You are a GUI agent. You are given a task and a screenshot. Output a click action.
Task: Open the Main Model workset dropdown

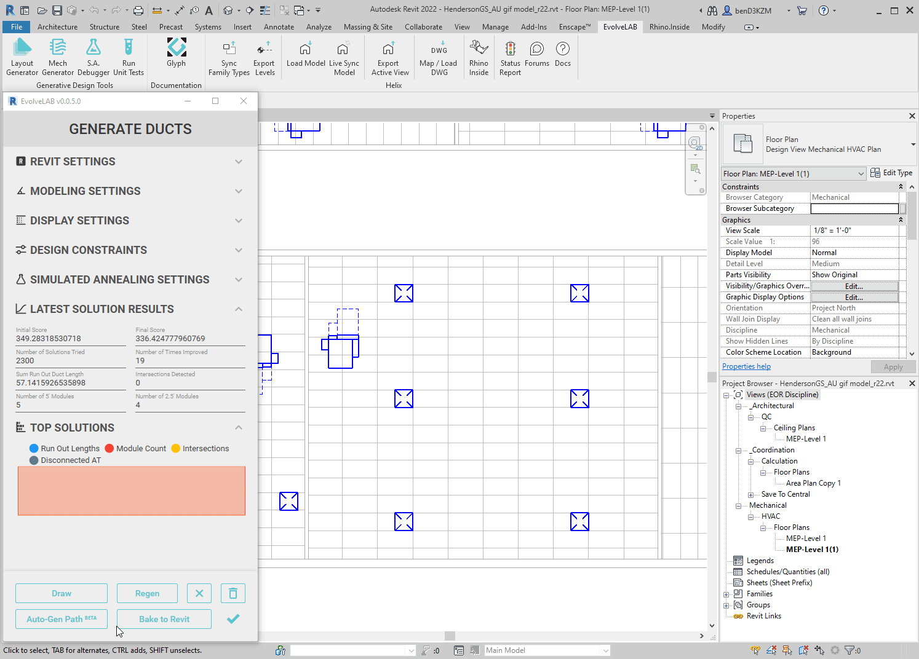(547, 650)
